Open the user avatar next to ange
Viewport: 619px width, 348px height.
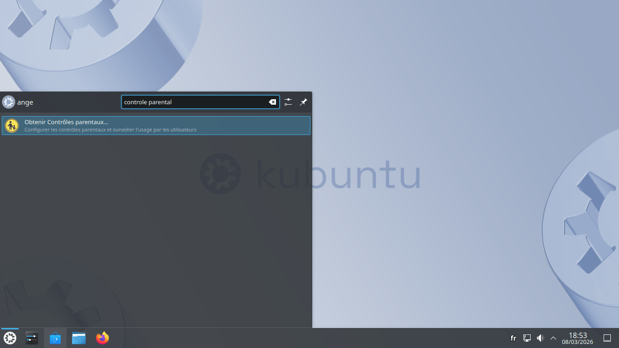(x=9, y=102)
